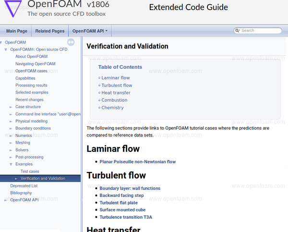Open the OpenFOAM API dropdown menu
Screen dimensions: 288x232
point(90,31)
